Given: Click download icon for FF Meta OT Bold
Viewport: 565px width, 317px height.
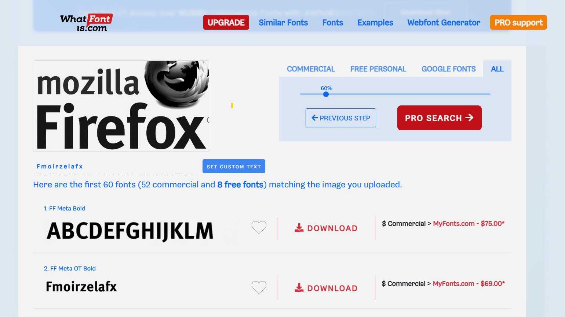Looking at the screenshot, I should [299, 288].
